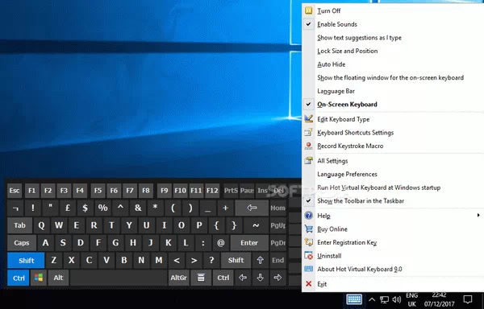Click the Enter key on virtual keyboard
This screenshot has width=484, height=309.
[x=249, y=243]
